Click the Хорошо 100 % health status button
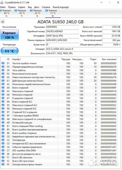The height and width of the screenshot is (170, 122). (9, 35)
